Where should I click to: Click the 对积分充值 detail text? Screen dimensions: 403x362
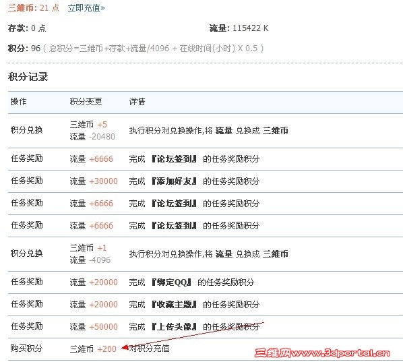point(149,349)
